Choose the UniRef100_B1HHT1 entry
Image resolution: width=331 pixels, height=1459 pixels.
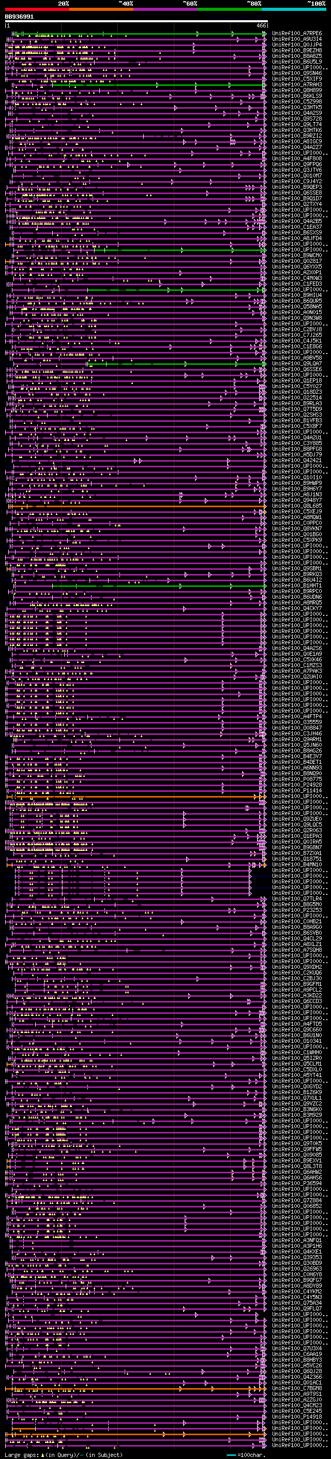tap(296, 586)
